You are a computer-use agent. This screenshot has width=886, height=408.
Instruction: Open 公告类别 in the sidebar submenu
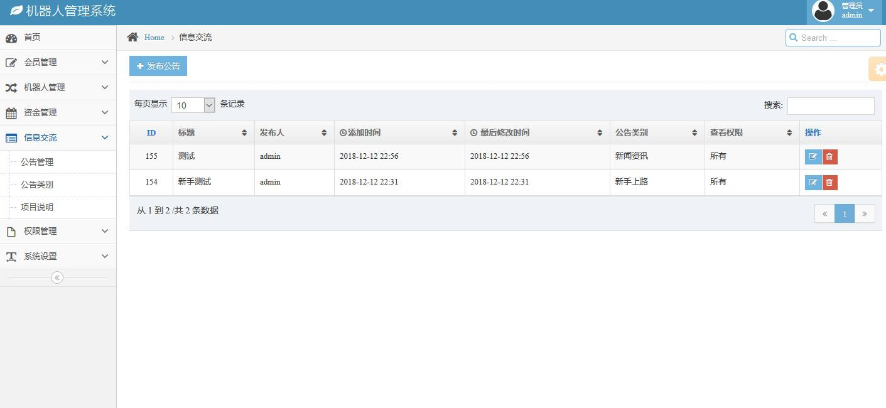[x=37, y=185]
